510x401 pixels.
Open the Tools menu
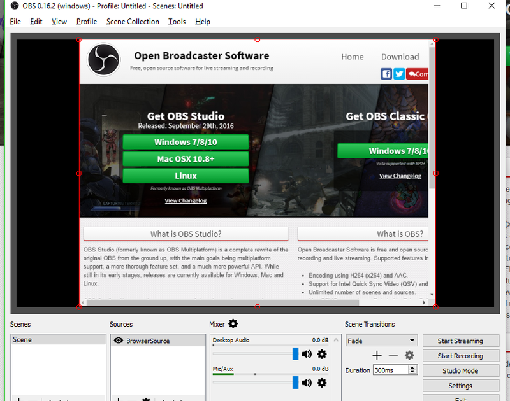[177, 22]
